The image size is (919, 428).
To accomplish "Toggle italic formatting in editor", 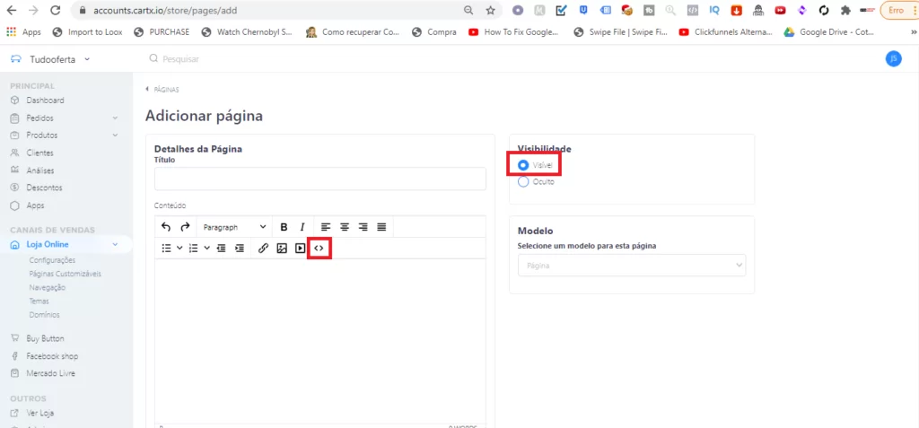I will (x=302, y=228).
